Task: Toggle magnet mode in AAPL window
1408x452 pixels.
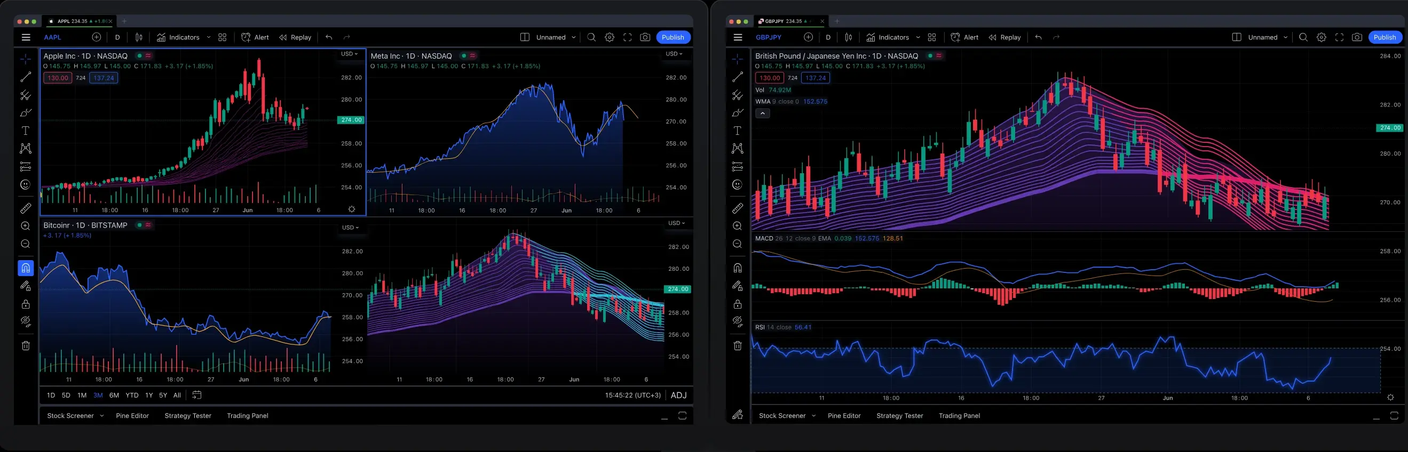Action: tap(26, 268)
